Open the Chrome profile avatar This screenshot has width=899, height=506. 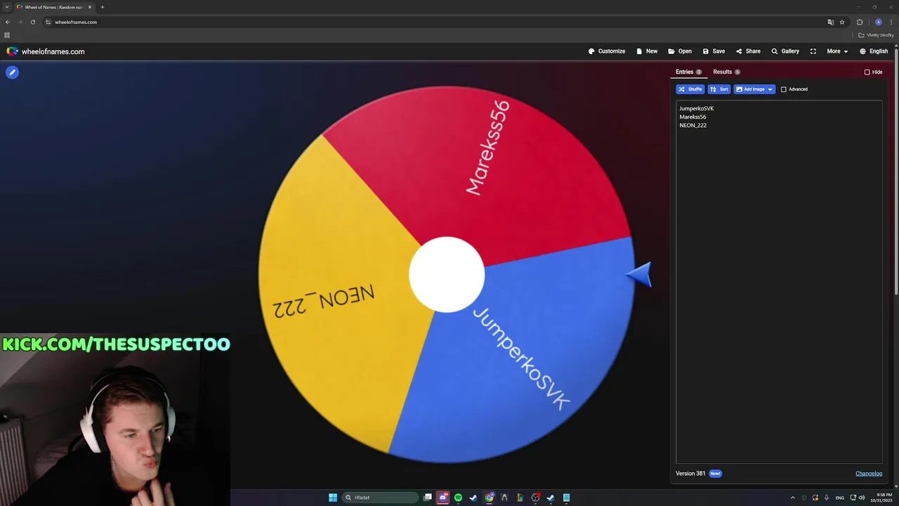pyautogui.click(x=878, y=22)
